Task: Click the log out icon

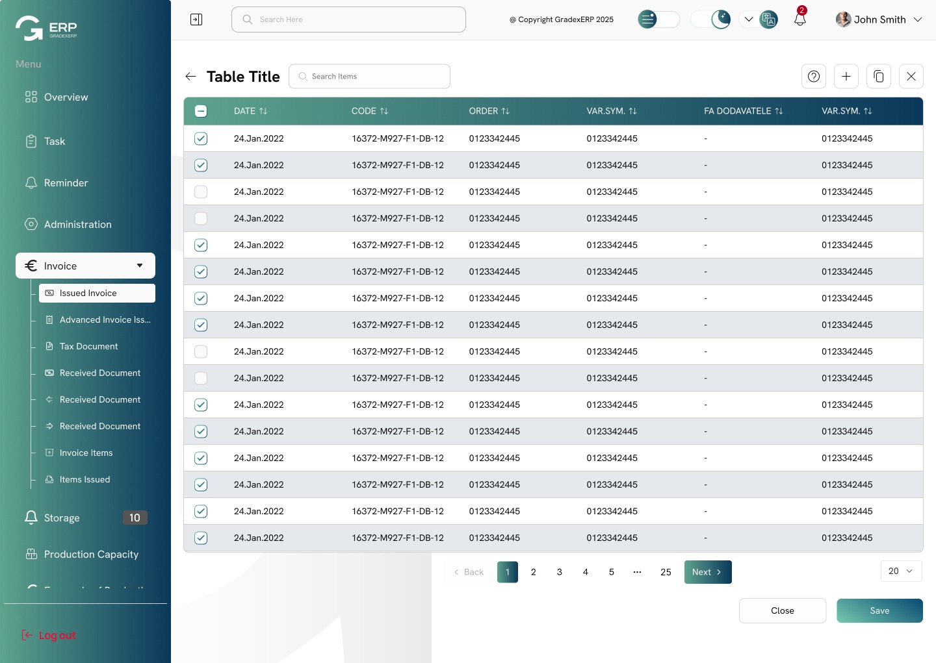Action: click(x=27, y=635)
